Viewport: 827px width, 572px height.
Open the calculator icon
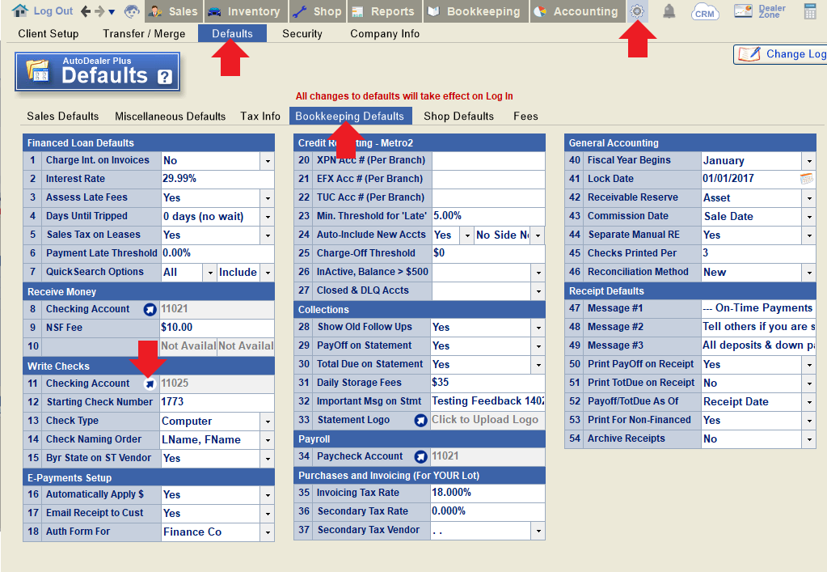[810, 11]
